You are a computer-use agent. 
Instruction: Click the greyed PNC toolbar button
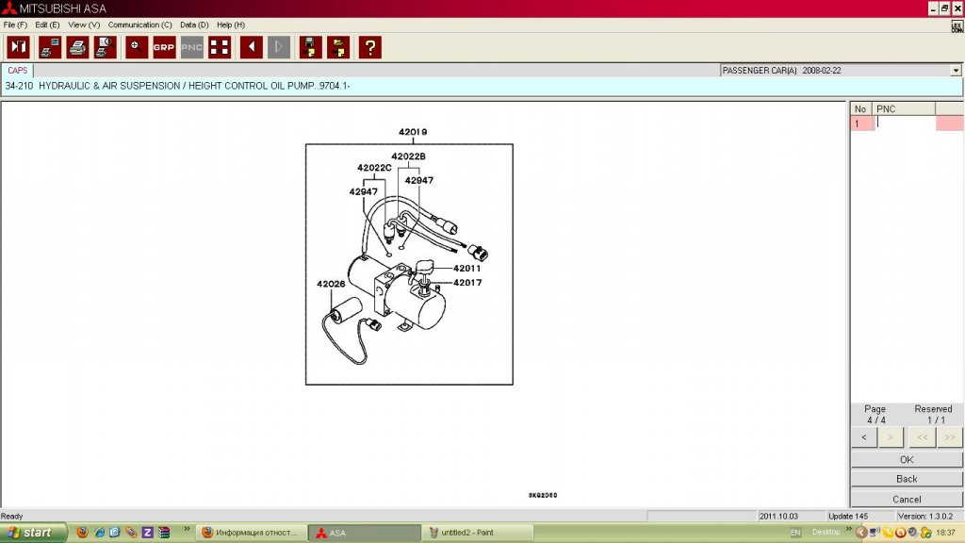pos(192,47)
